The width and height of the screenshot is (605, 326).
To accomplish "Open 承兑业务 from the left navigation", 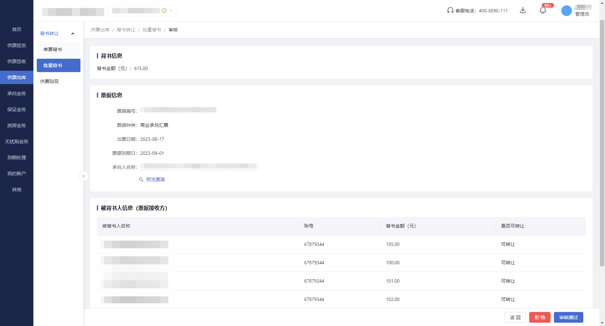I will (x=17, y=93).
